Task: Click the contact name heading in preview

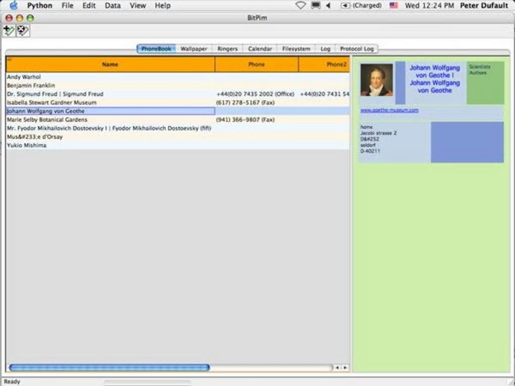Action: [x=435, y=79]
